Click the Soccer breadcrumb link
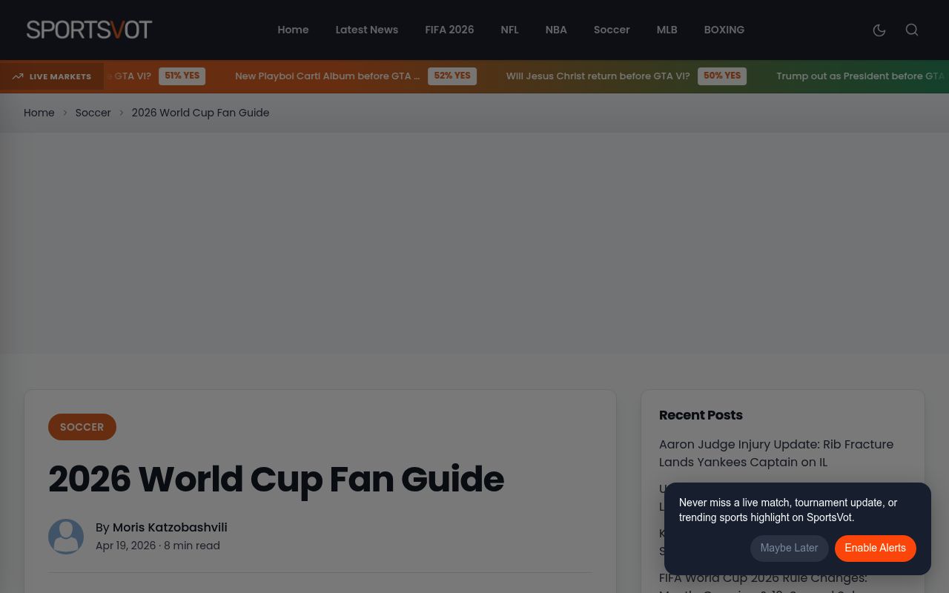The image size is (949, 593). click(93, 113)
